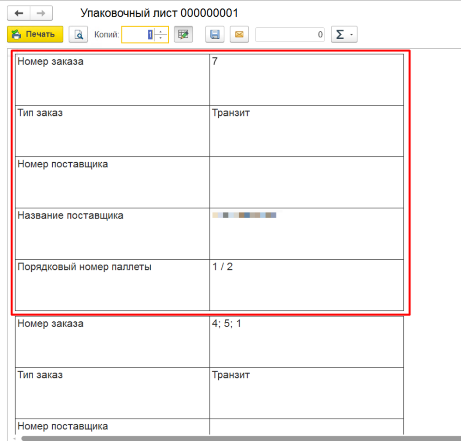Open print preview with the magnifier page icon
This screenshot has height=441, width=461.
78,34
